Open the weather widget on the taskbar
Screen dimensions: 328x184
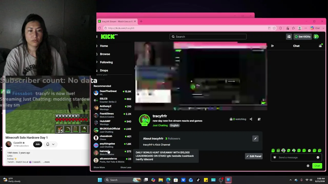pyautogui.click(x=12, y=180)
